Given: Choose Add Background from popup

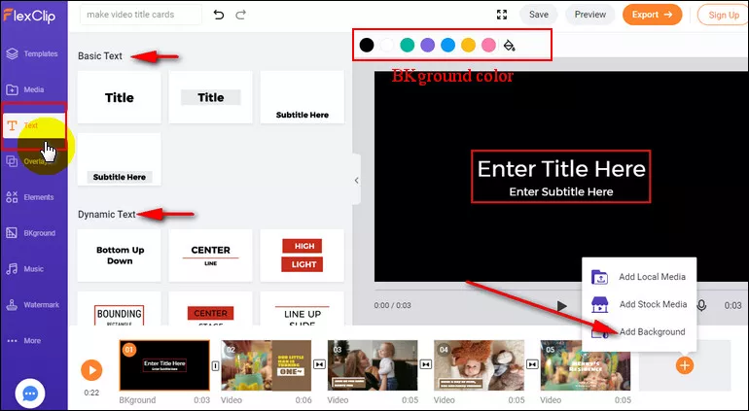Looking at the screenshot, I should click(x=639, y=332).
